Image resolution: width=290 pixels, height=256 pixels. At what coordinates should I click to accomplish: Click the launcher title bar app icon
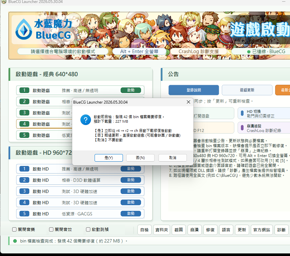4,2
